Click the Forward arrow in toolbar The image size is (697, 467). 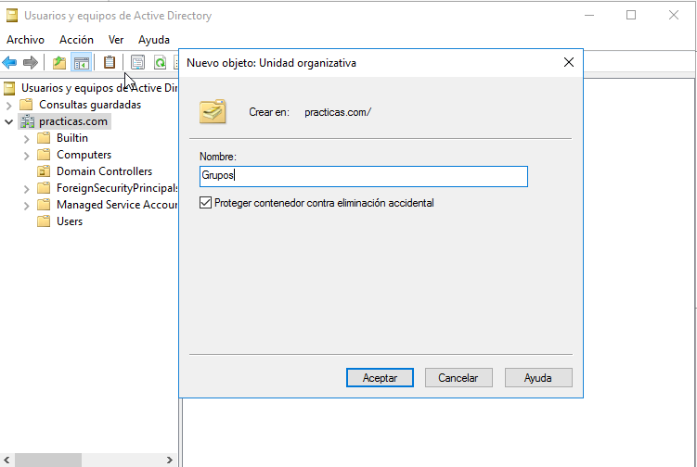point(30,63)
